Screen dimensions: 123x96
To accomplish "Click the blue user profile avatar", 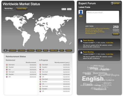I will point(81,12).
